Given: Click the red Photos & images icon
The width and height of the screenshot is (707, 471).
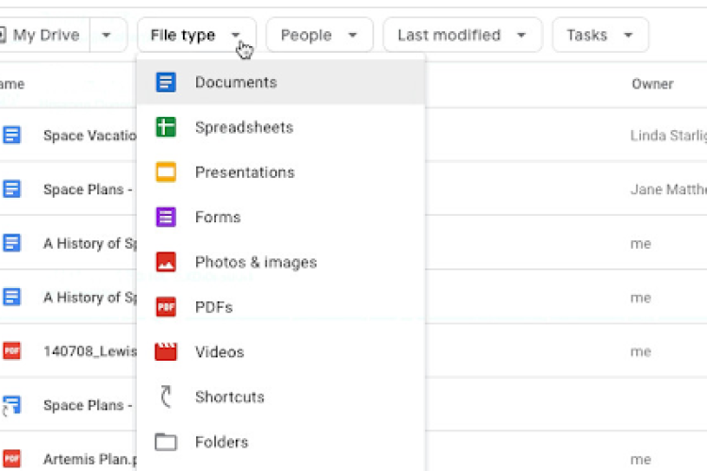Looking at the screenshot, I should [x=166, y=263].
